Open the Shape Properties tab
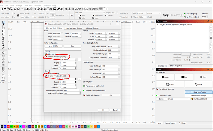The width and height of the screenshot is (213, 131). coord(176,66)
